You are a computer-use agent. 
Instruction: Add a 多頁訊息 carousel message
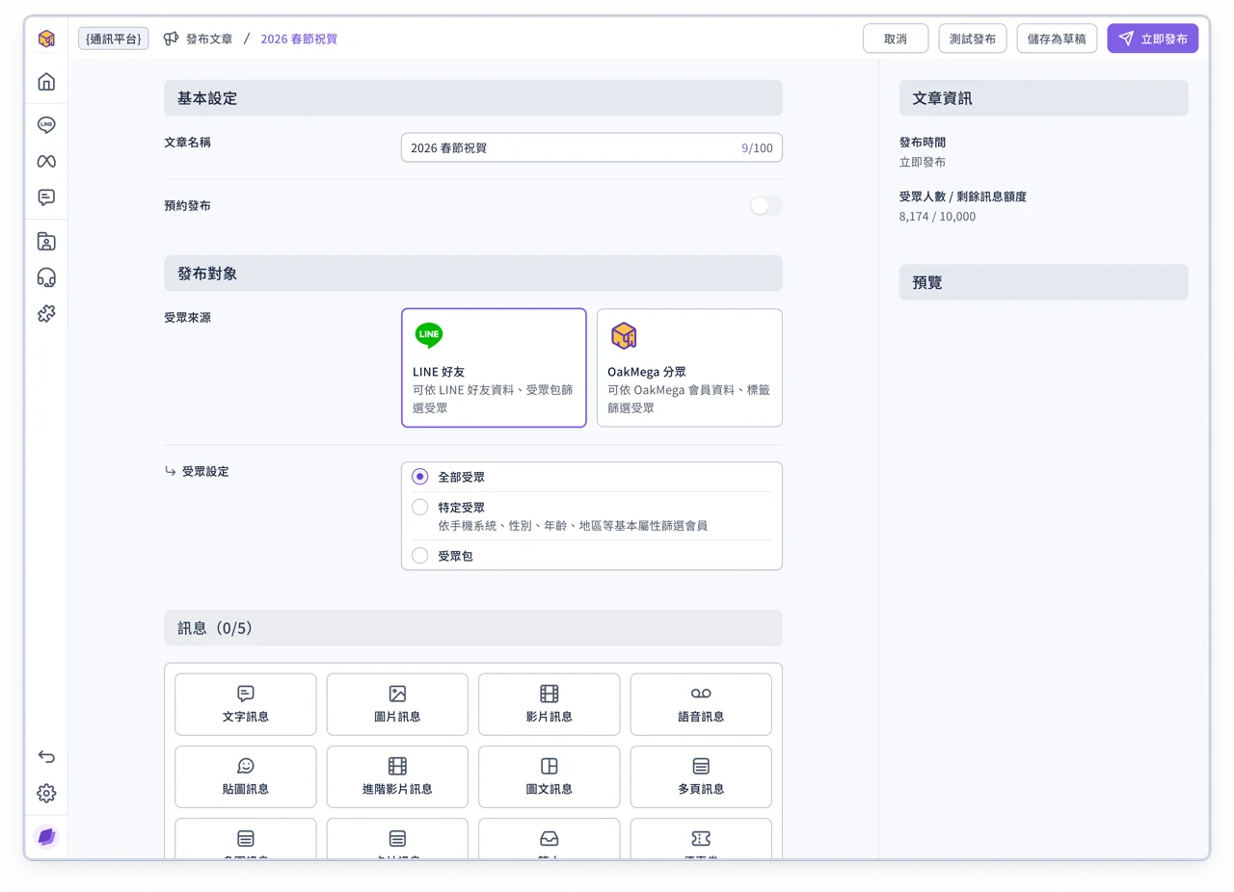701,776
